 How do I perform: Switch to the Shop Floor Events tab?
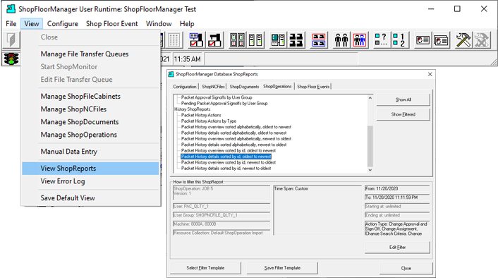click(313, 86)
